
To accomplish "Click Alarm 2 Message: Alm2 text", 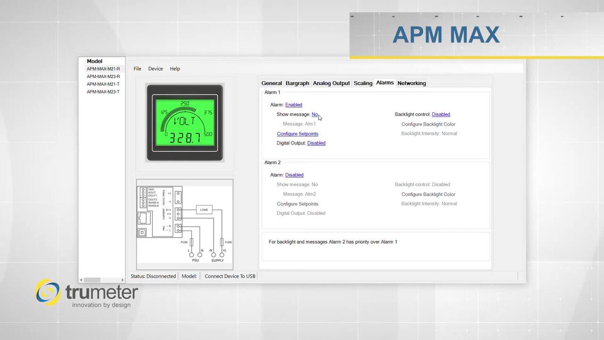I will (x=299, y=194).
